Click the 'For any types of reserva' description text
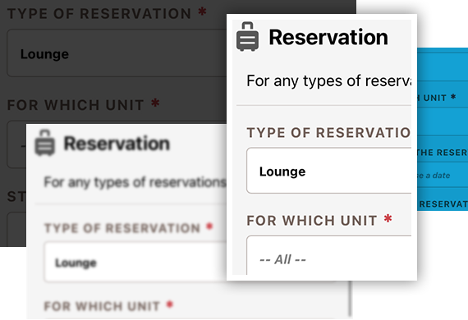Image resolution: width=468 pixels, height=320 pixels. click(x=328, y=80)
